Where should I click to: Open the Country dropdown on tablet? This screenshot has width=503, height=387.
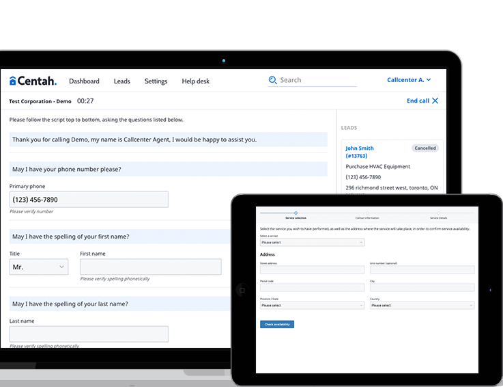pyautogui.click(x=422, y=306)
